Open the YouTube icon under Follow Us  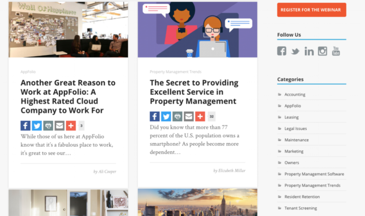[x=336, y=51]
